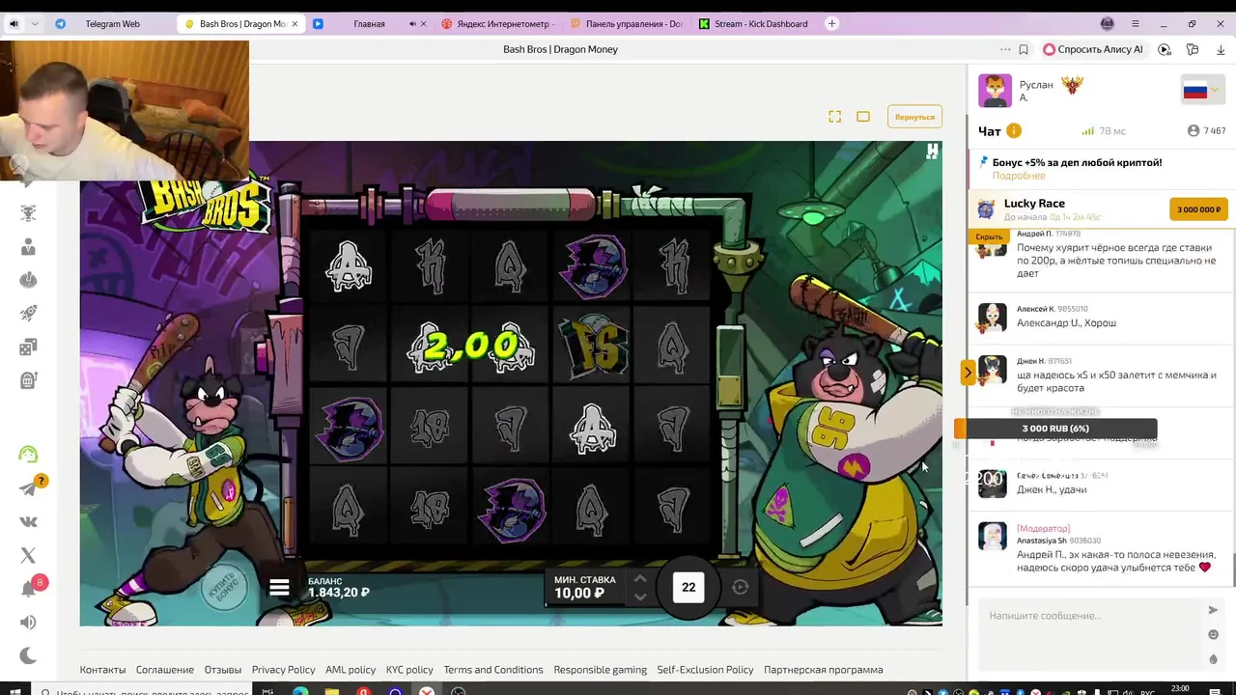Click the spin button showing 22
Screen dimensions: 1236x695
point(688,587)
